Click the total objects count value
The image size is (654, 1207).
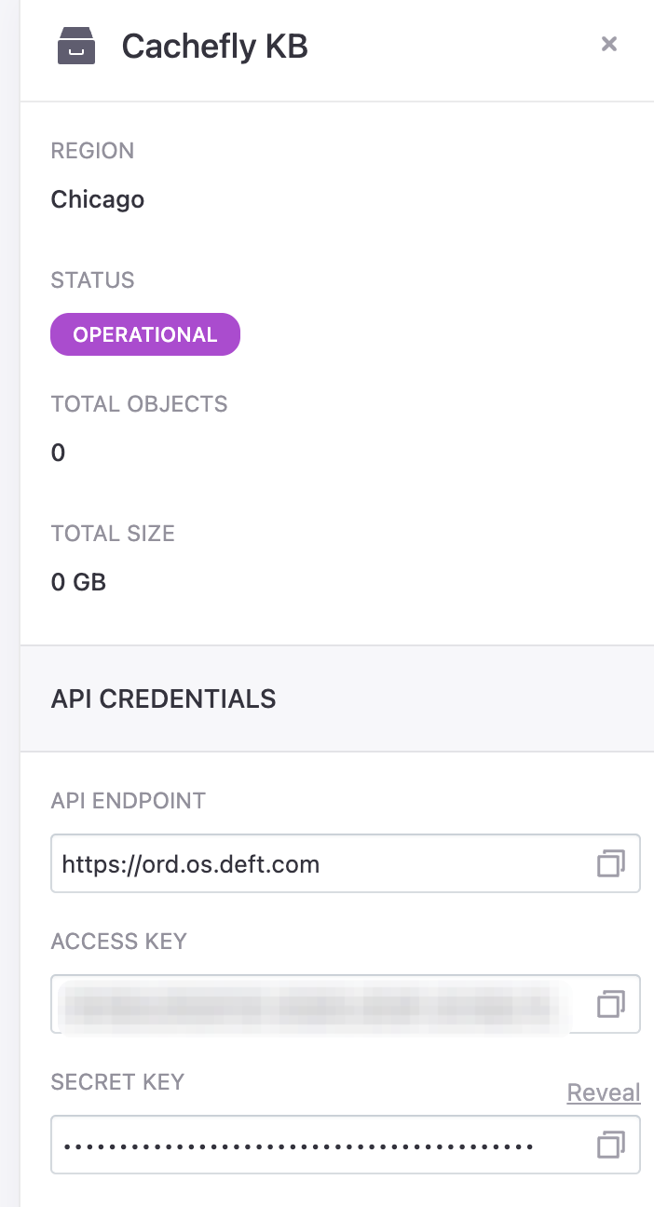59,454
